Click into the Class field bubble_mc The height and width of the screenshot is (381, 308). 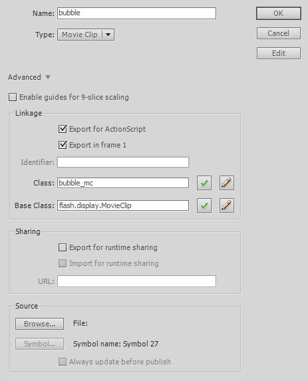coord(123,183)
